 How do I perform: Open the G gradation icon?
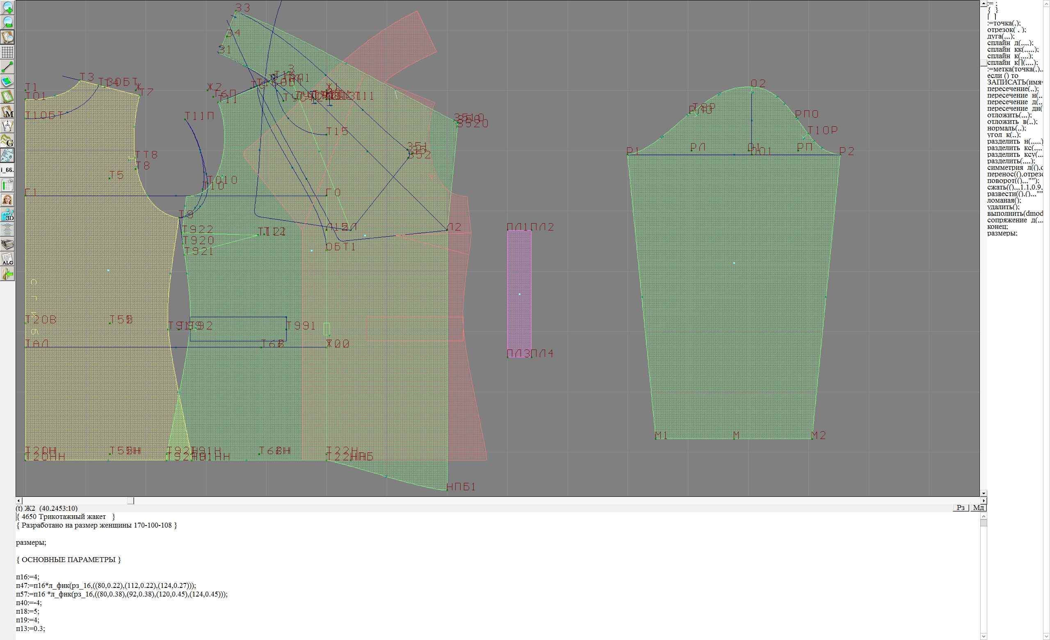(x=7, y=141)
